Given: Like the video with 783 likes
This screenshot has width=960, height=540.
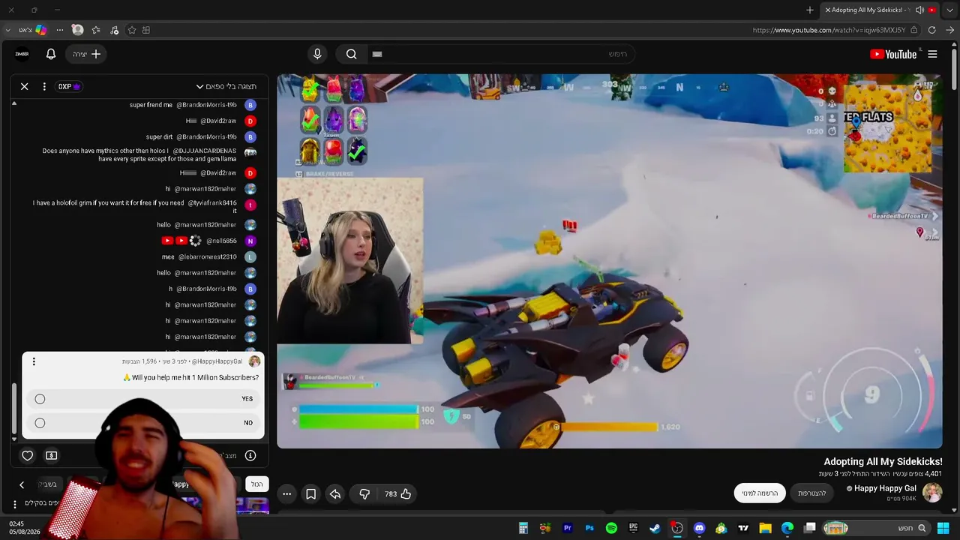Looking at the screenshot, I should point(398,493).
